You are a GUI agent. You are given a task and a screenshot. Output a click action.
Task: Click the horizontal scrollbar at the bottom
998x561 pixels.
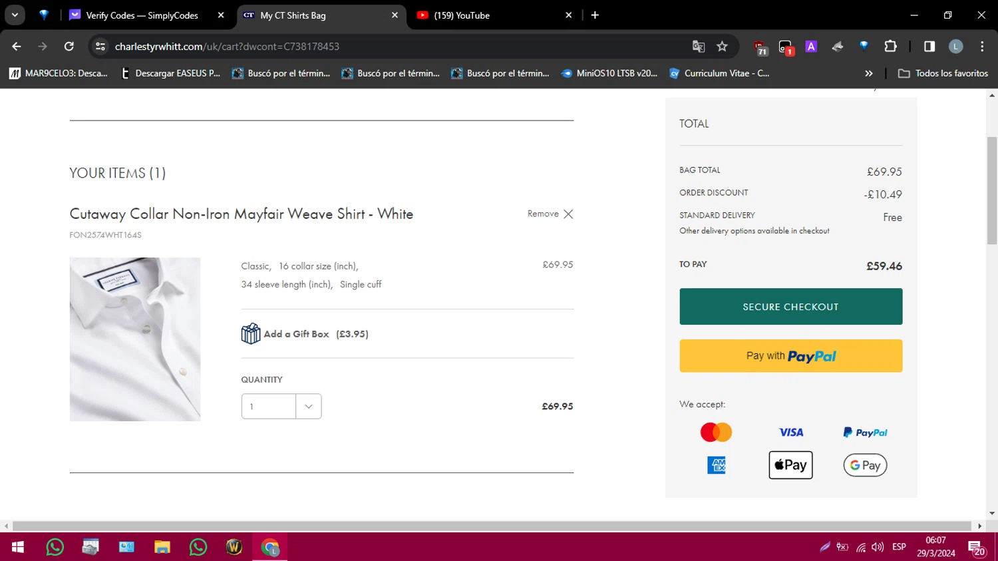click(x=493, y=526)
